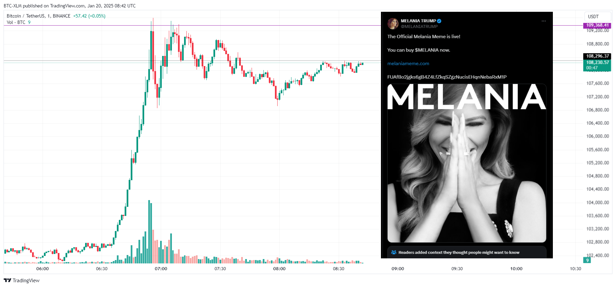Click the 07:00 time axis marker

coord(161,268)
